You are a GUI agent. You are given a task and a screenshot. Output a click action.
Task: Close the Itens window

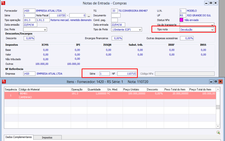click(220, 82)
